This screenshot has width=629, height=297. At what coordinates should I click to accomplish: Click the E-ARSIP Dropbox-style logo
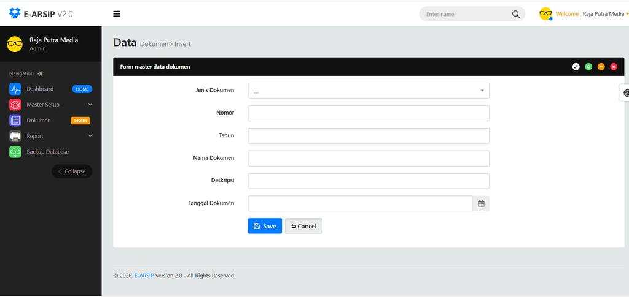15,13
